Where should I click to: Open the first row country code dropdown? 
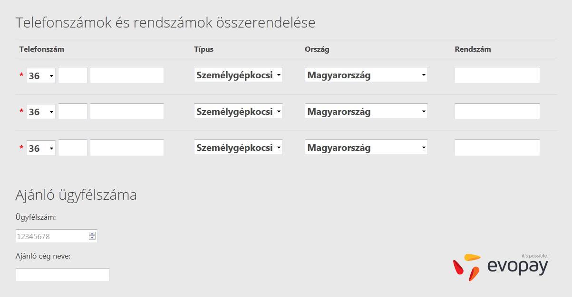click(x=41, y=75)
